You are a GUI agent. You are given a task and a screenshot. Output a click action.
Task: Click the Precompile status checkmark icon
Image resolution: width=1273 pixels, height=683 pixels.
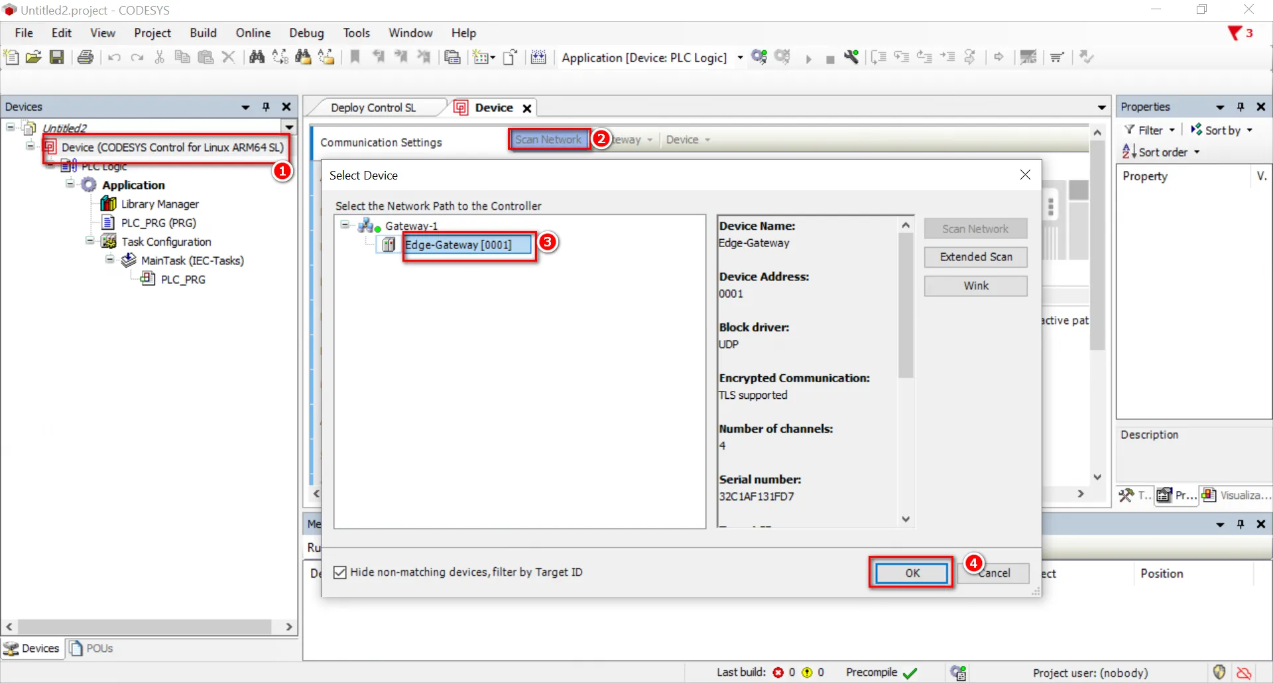[910, 673]
